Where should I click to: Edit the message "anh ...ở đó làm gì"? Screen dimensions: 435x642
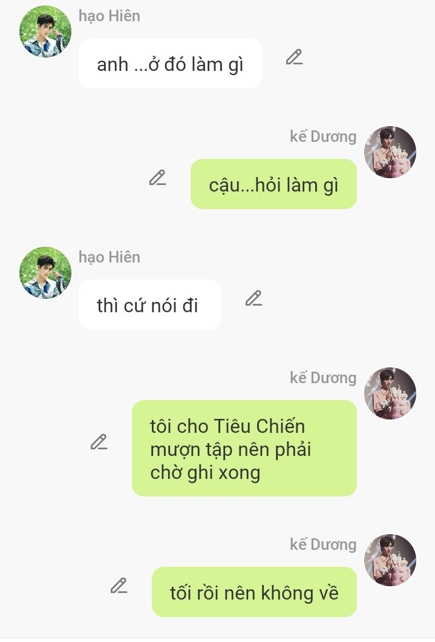[294, 58]
